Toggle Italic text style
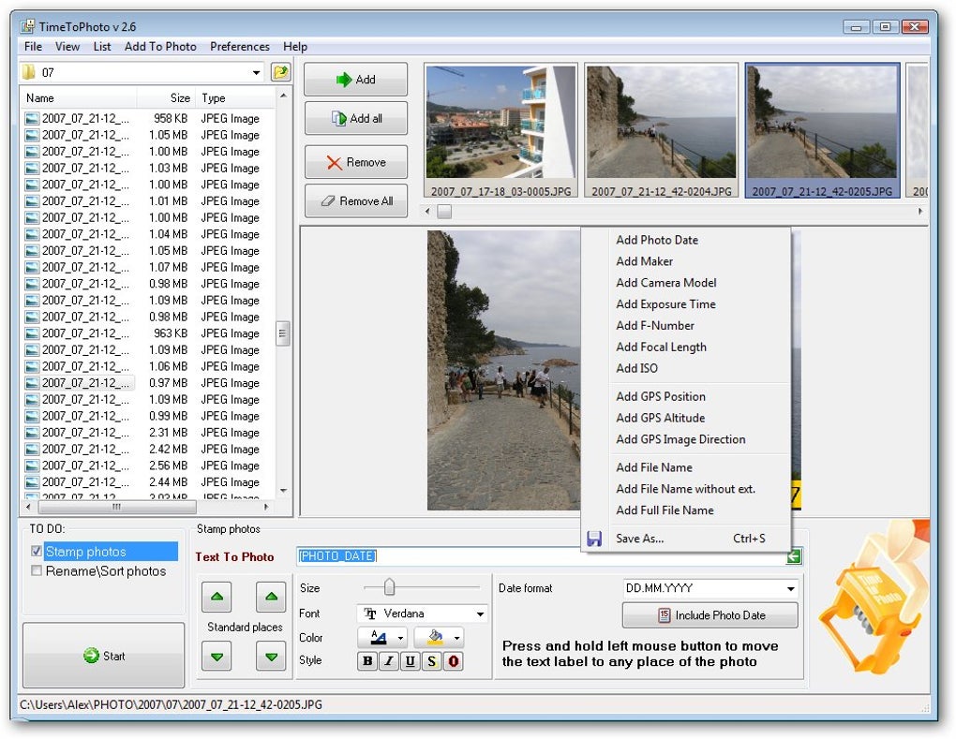 (388, 661)
